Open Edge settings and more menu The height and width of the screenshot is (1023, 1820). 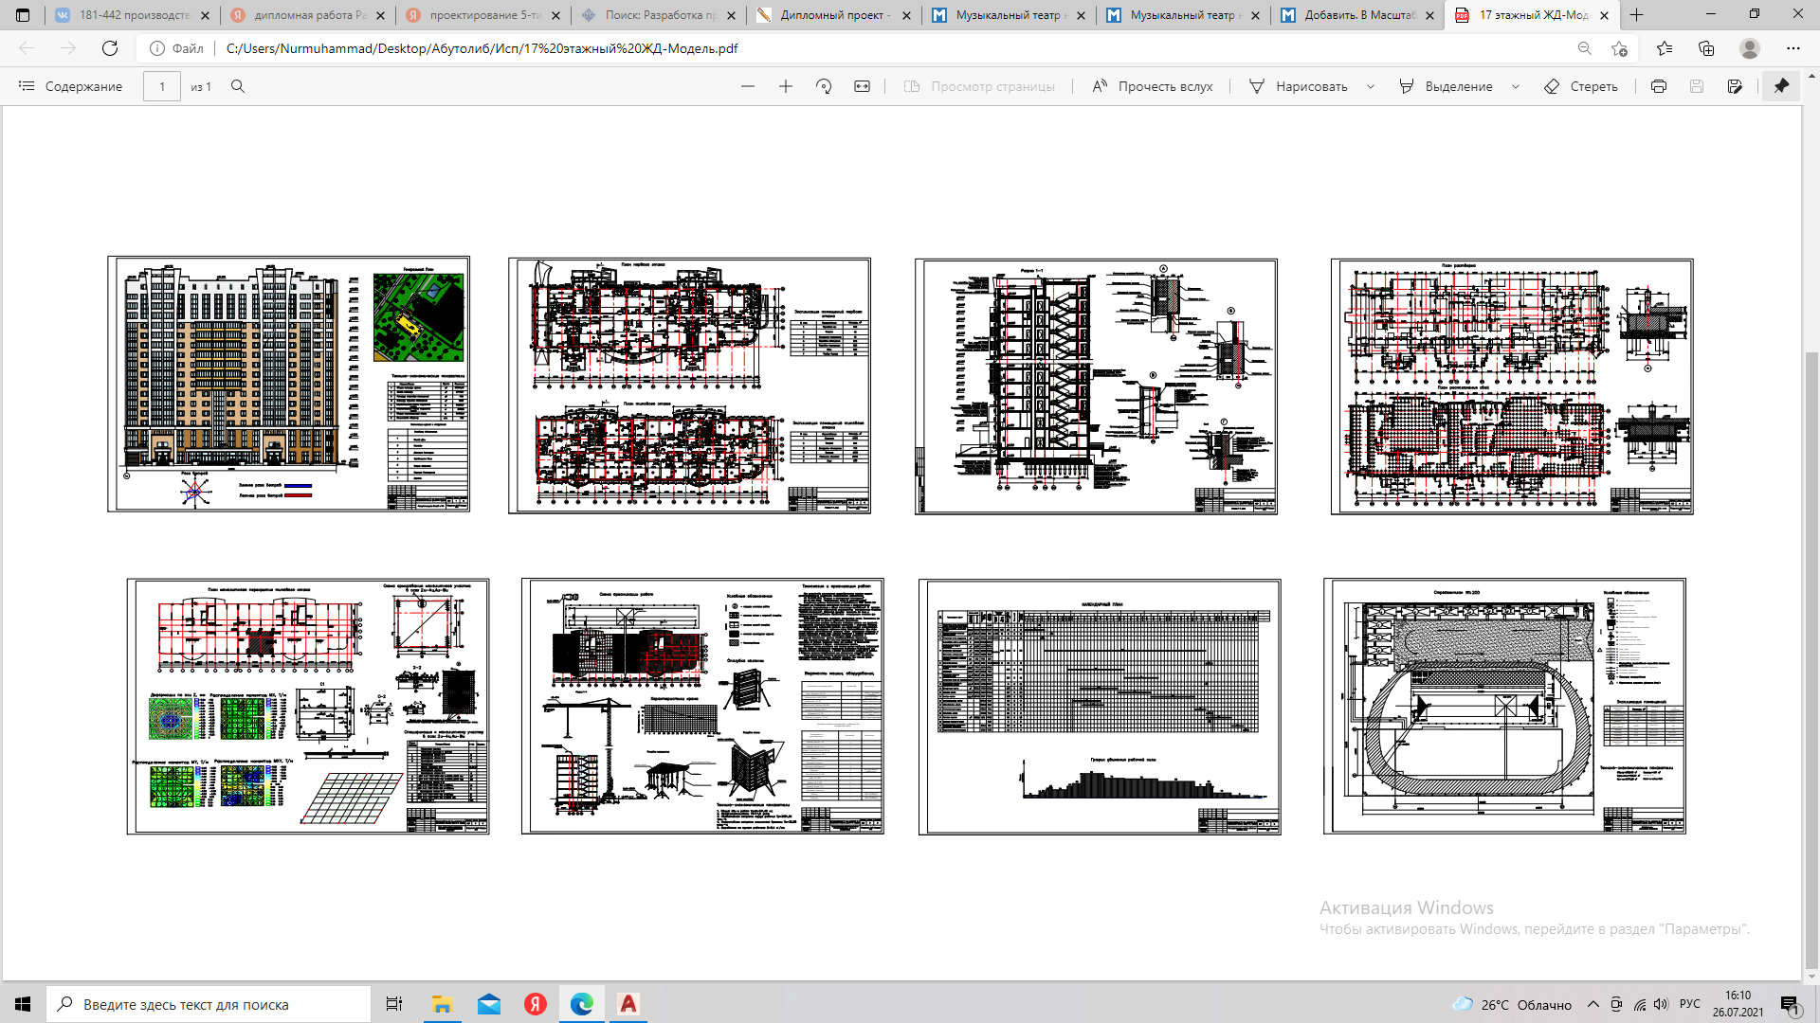pyautogui.click(x=1793, y=48)
